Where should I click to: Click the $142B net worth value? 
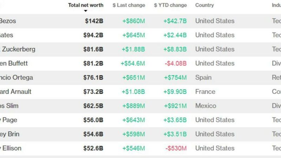coord(94,21)
